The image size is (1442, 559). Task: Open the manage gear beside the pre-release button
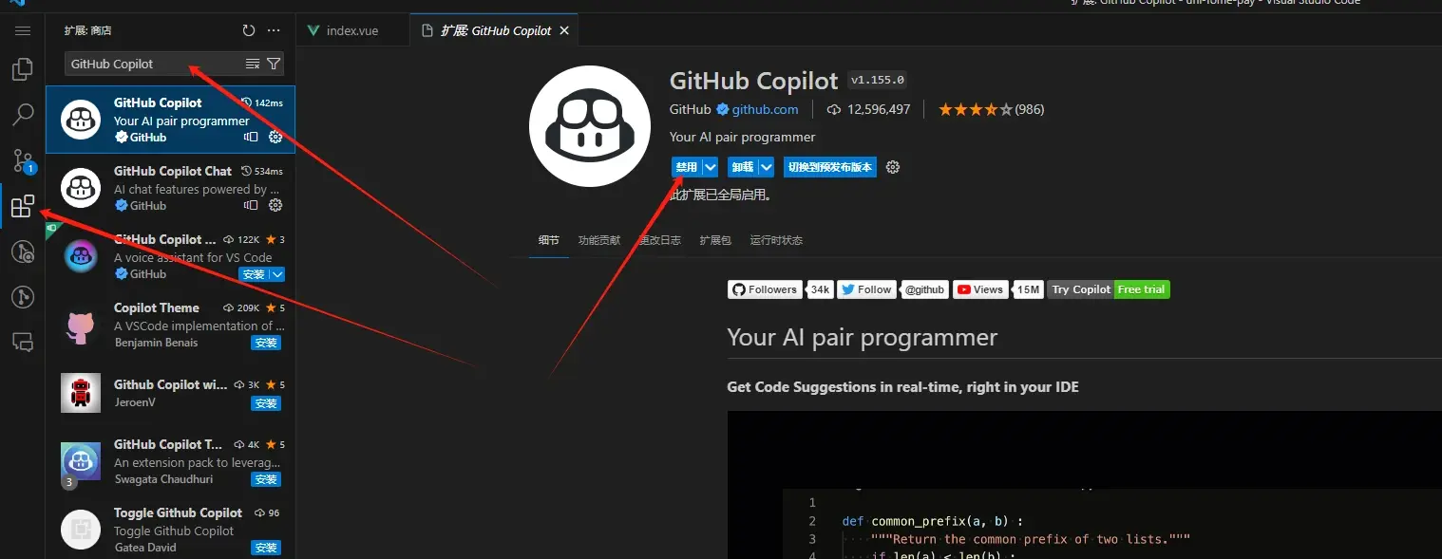coord(893,167)
